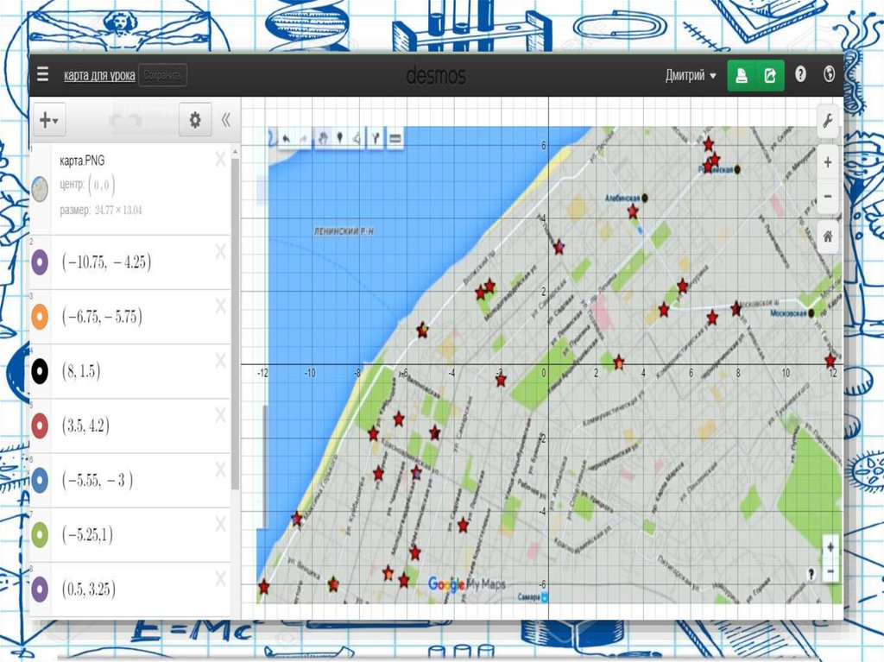Click the Сохранить save button
The image size is (884, 662).
pyautogui.click(x=162, y=75)
